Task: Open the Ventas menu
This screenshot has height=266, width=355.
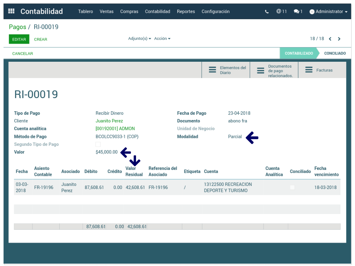Action: pyautogui.click(x=107, y=11)
